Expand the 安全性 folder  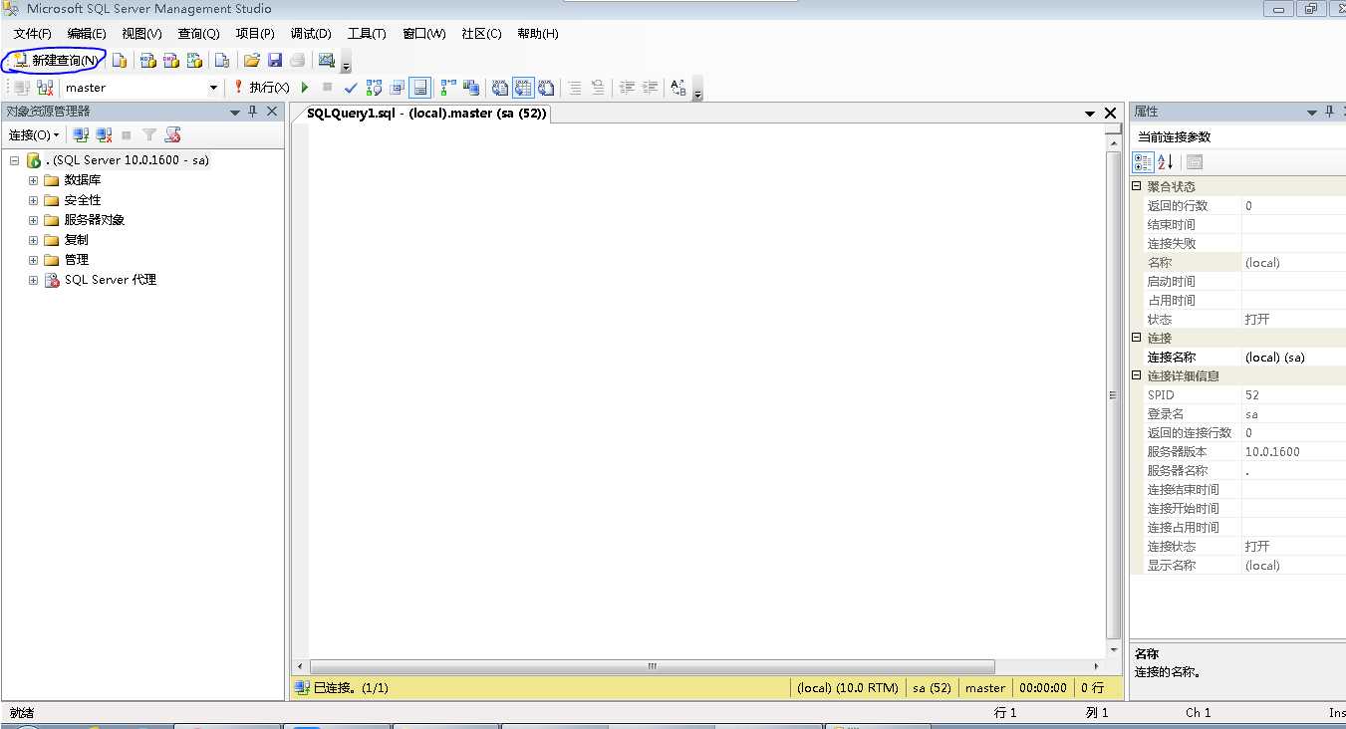(33, 200)
